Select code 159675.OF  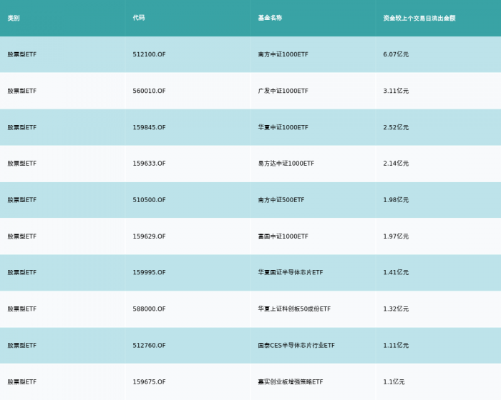149,382
